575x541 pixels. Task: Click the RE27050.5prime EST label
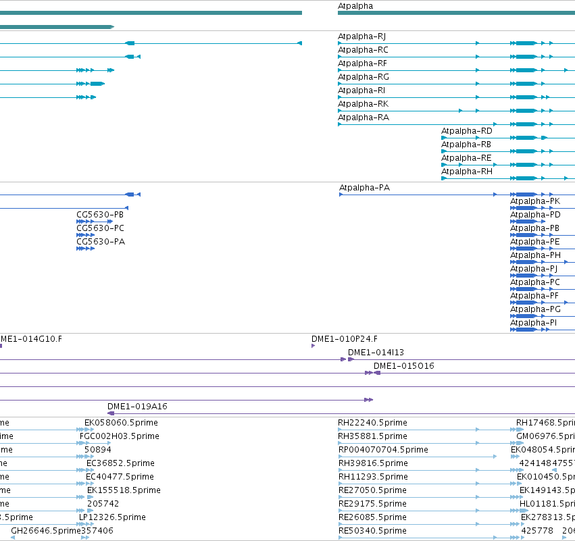[x=372, y=491]
